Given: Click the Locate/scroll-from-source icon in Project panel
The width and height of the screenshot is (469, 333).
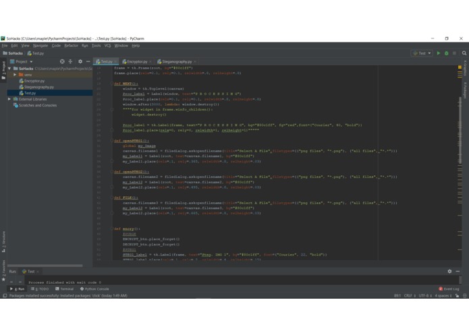Looking at the screenshot, I should click(62, 61).
